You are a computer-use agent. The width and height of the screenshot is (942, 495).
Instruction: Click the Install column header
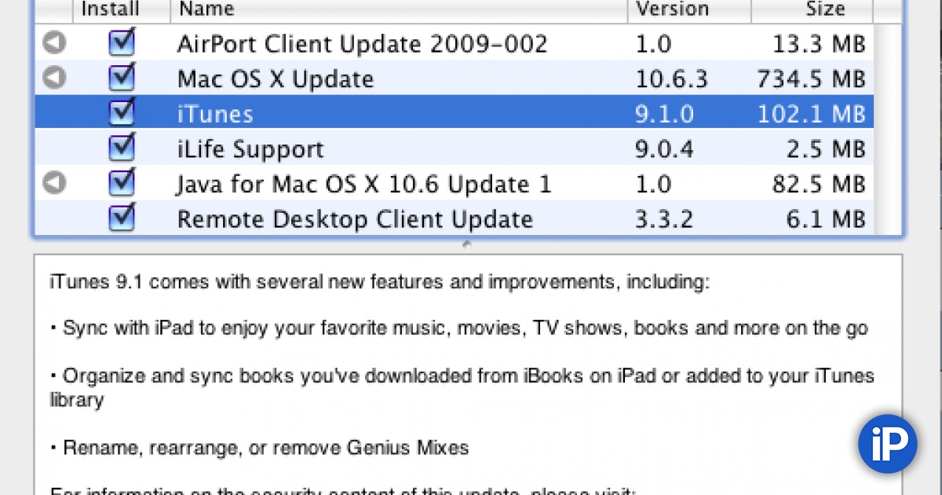pos(110,9)
